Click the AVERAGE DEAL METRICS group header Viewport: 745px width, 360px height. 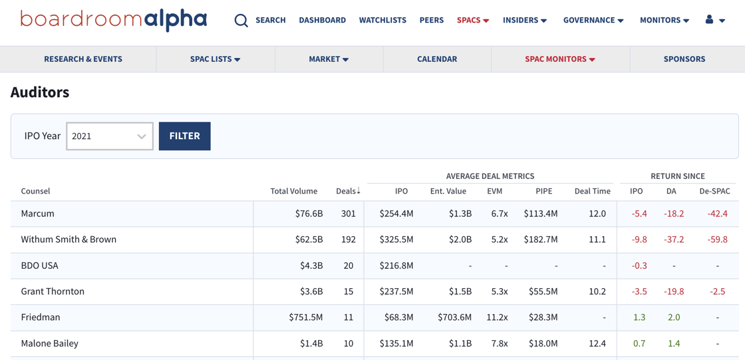tap(490, 176)
